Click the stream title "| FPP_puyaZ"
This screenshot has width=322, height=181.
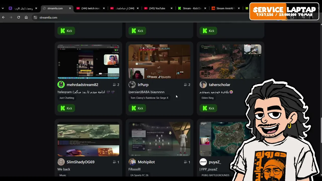208,169
